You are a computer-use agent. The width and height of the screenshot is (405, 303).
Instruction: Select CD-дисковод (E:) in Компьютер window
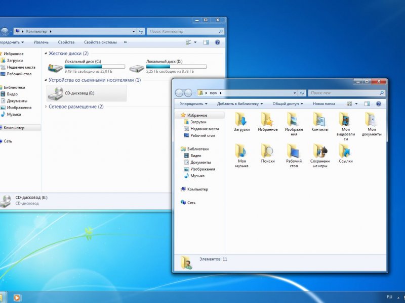(87, 93)
